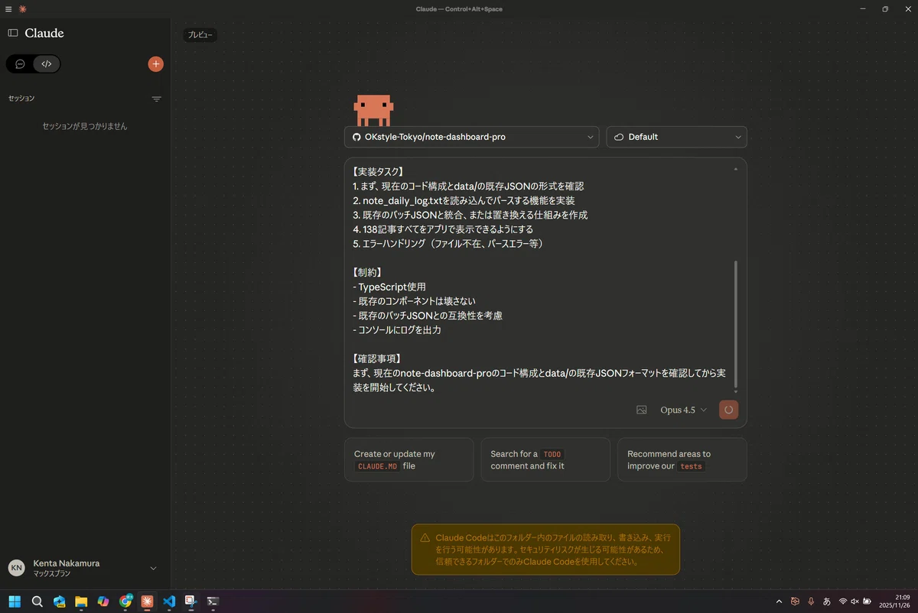The width and height of the screenshot is (918, 613).
Task: Expand the Kenta Nakamura account menu chevron
Action: coord(153,568)
